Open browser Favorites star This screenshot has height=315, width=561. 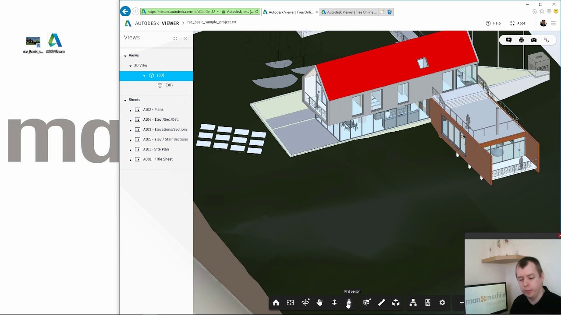(542, 12)
